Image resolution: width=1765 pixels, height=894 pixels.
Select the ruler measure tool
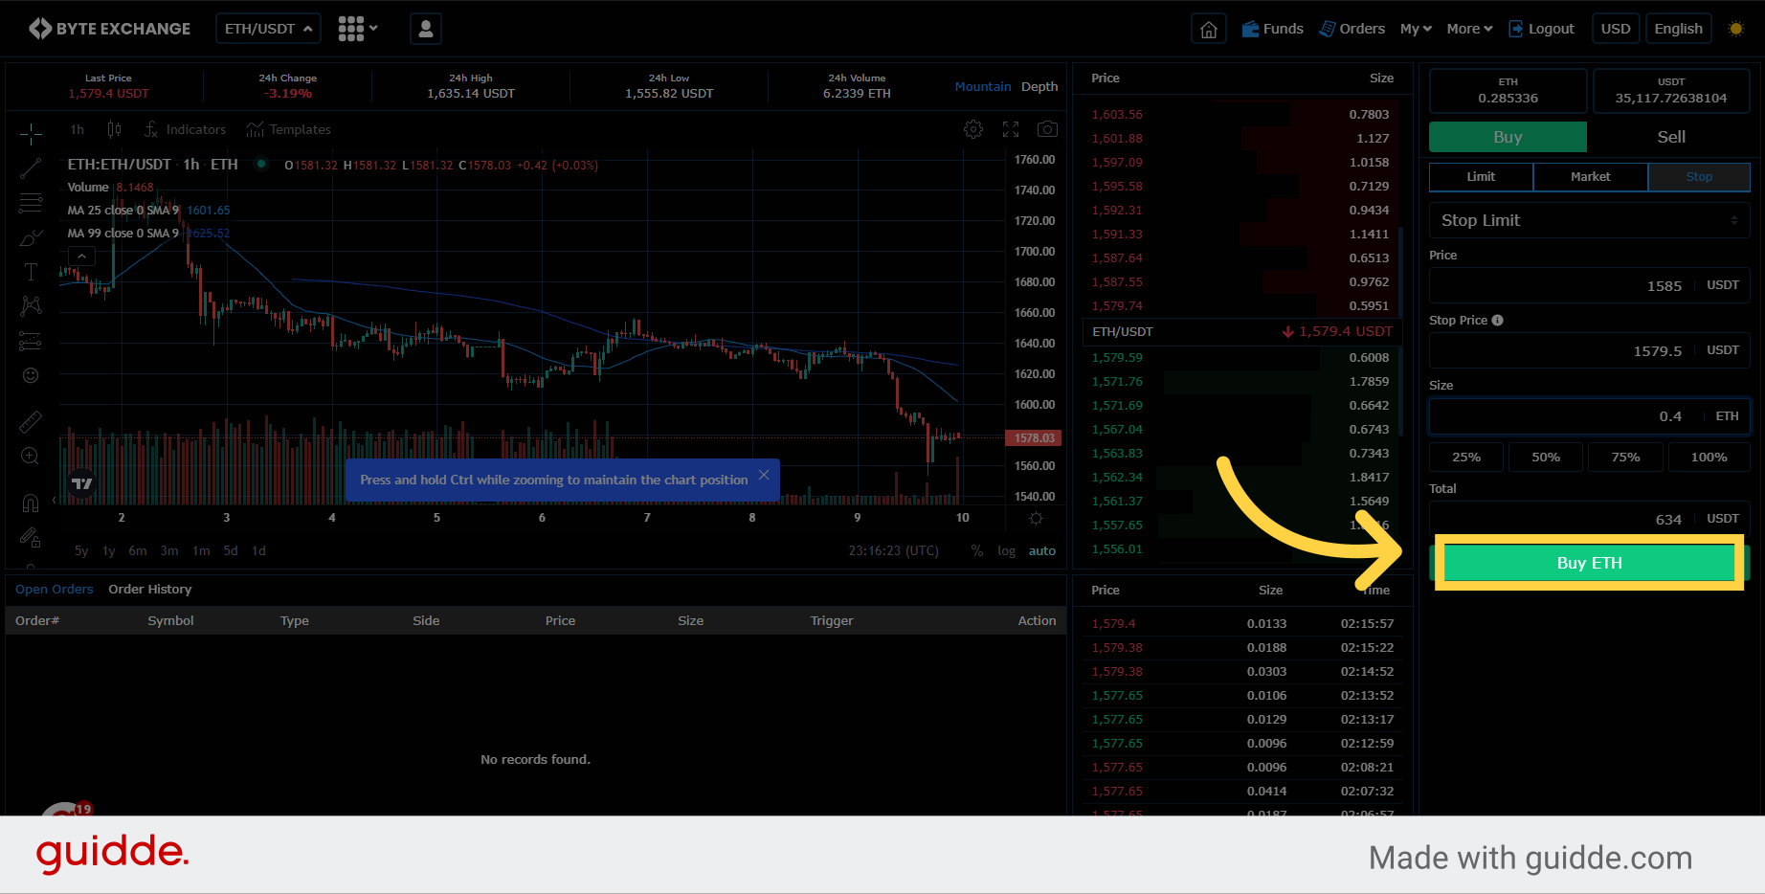[x=31, y=421]
